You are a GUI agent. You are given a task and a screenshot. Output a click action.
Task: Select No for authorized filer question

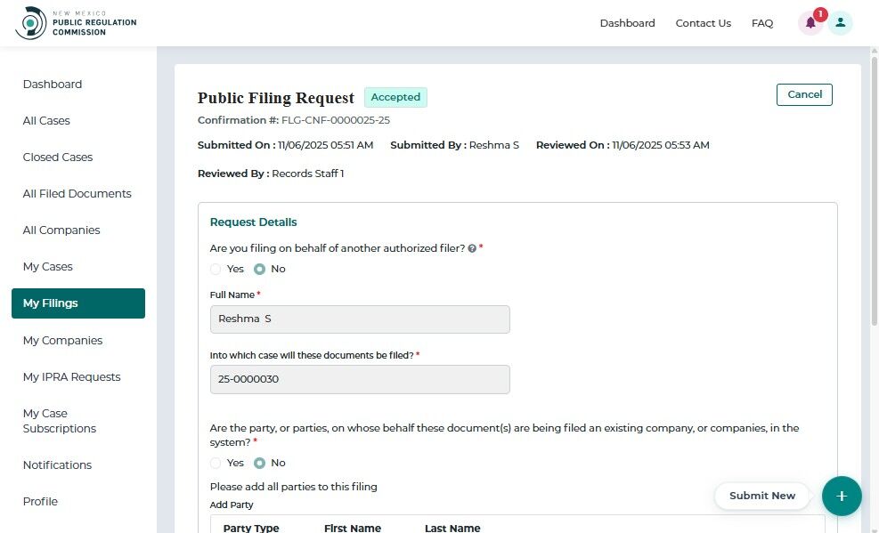point(260,269)
